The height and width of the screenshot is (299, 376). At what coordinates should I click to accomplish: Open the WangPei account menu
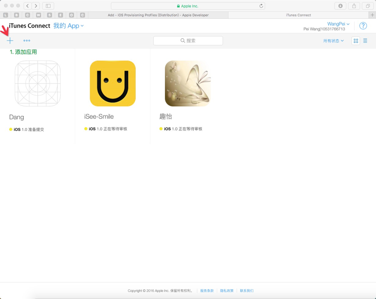click(x=338, y=24)
